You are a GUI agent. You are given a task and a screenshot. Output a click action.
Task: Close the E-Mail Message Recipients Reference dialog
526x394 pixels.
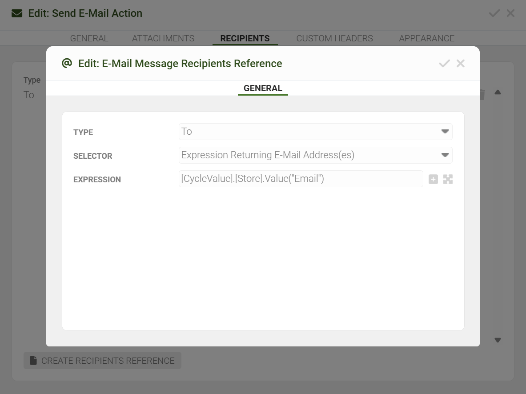pos(461,64)
